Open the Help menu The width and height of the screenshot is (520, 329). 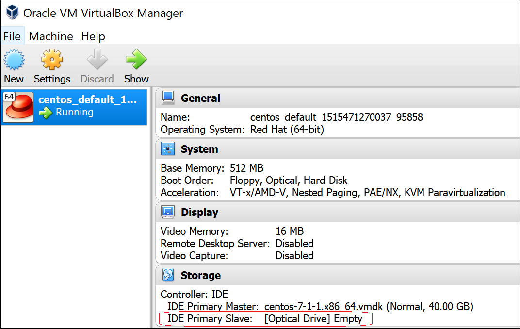(x=93, y=36)
